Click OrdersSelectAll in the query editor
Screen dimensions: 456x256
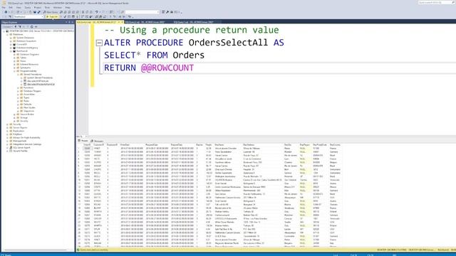pos(228,43)
